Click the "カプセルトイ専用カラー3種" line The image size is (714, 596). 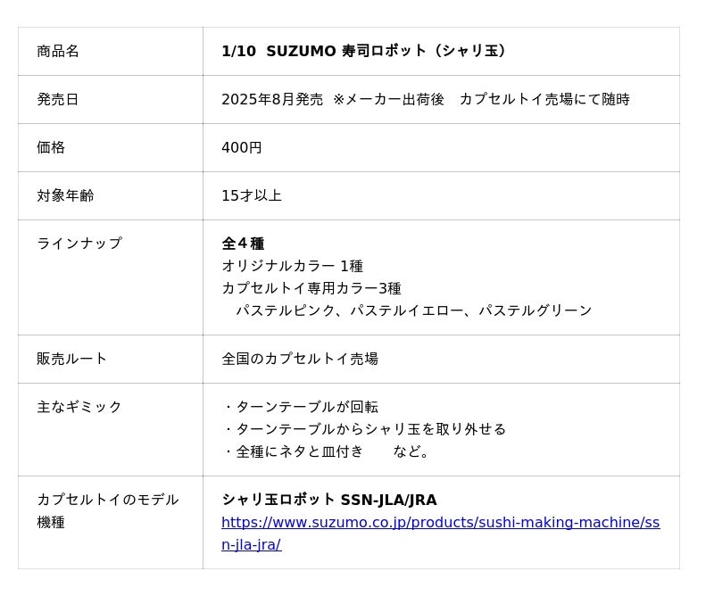click(x=311, y=288)
